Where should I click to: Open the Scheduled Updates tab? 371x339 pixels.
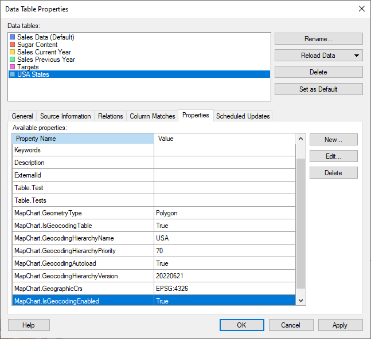(x=243, y=116)
